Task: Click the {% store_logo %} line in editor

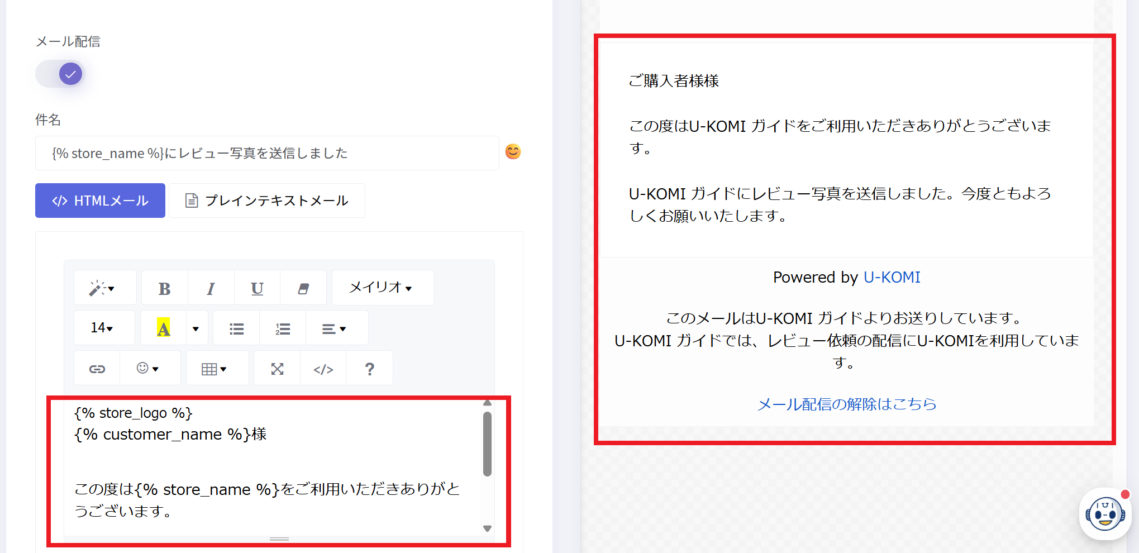Action: (x=134, y=413)
